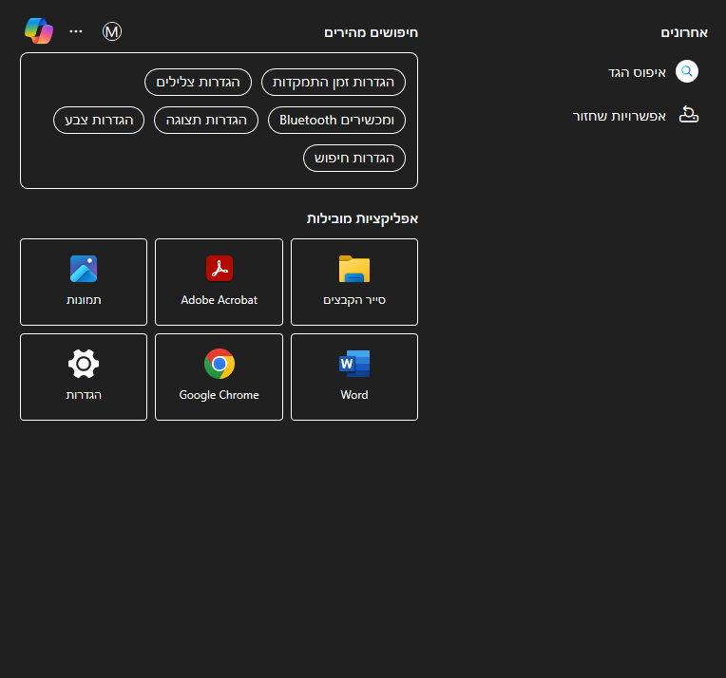The width and height of the screenshot is (726, 678).
Task: Click the אחרונים heading
Action: pyautogui.click(x=684, y=32)
